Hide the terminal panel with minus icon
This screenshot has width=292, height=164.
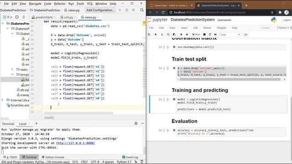[x=142, y=123]
